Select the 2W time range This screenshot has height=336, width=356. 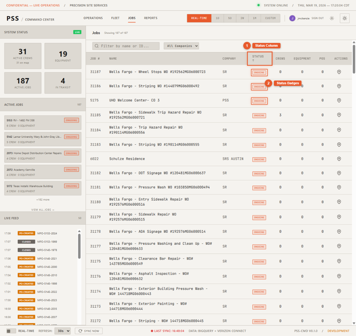[x=242, y=18]
